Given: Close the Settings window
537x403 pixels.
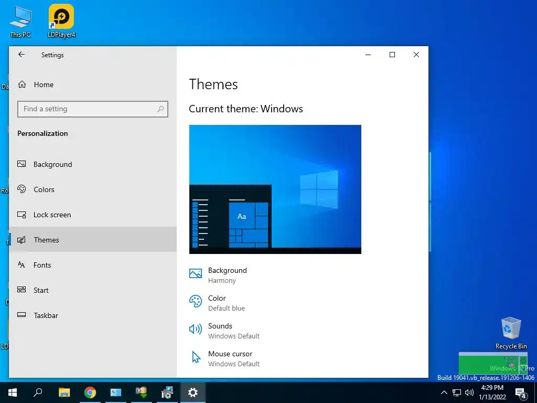Looking at the screenshot, I should point(416,55).
